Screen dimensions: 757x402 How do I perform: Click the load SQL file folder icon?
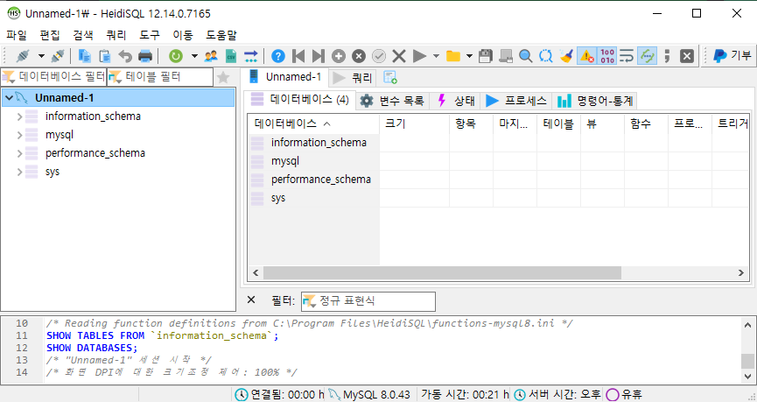click(452, 56)
